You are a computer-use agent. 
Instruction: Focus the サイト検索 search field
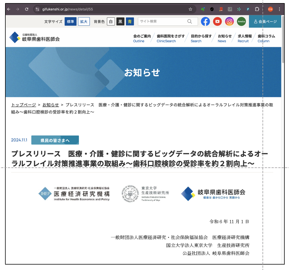click(x=162, y=21)
